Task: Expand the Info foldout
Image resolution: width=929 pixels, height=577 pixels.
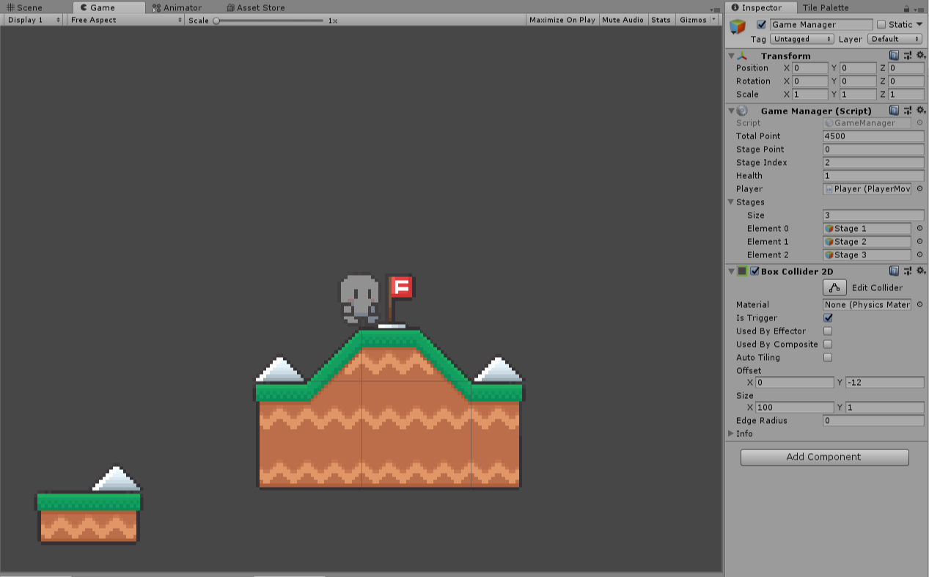Action: (x=731, y=434)
